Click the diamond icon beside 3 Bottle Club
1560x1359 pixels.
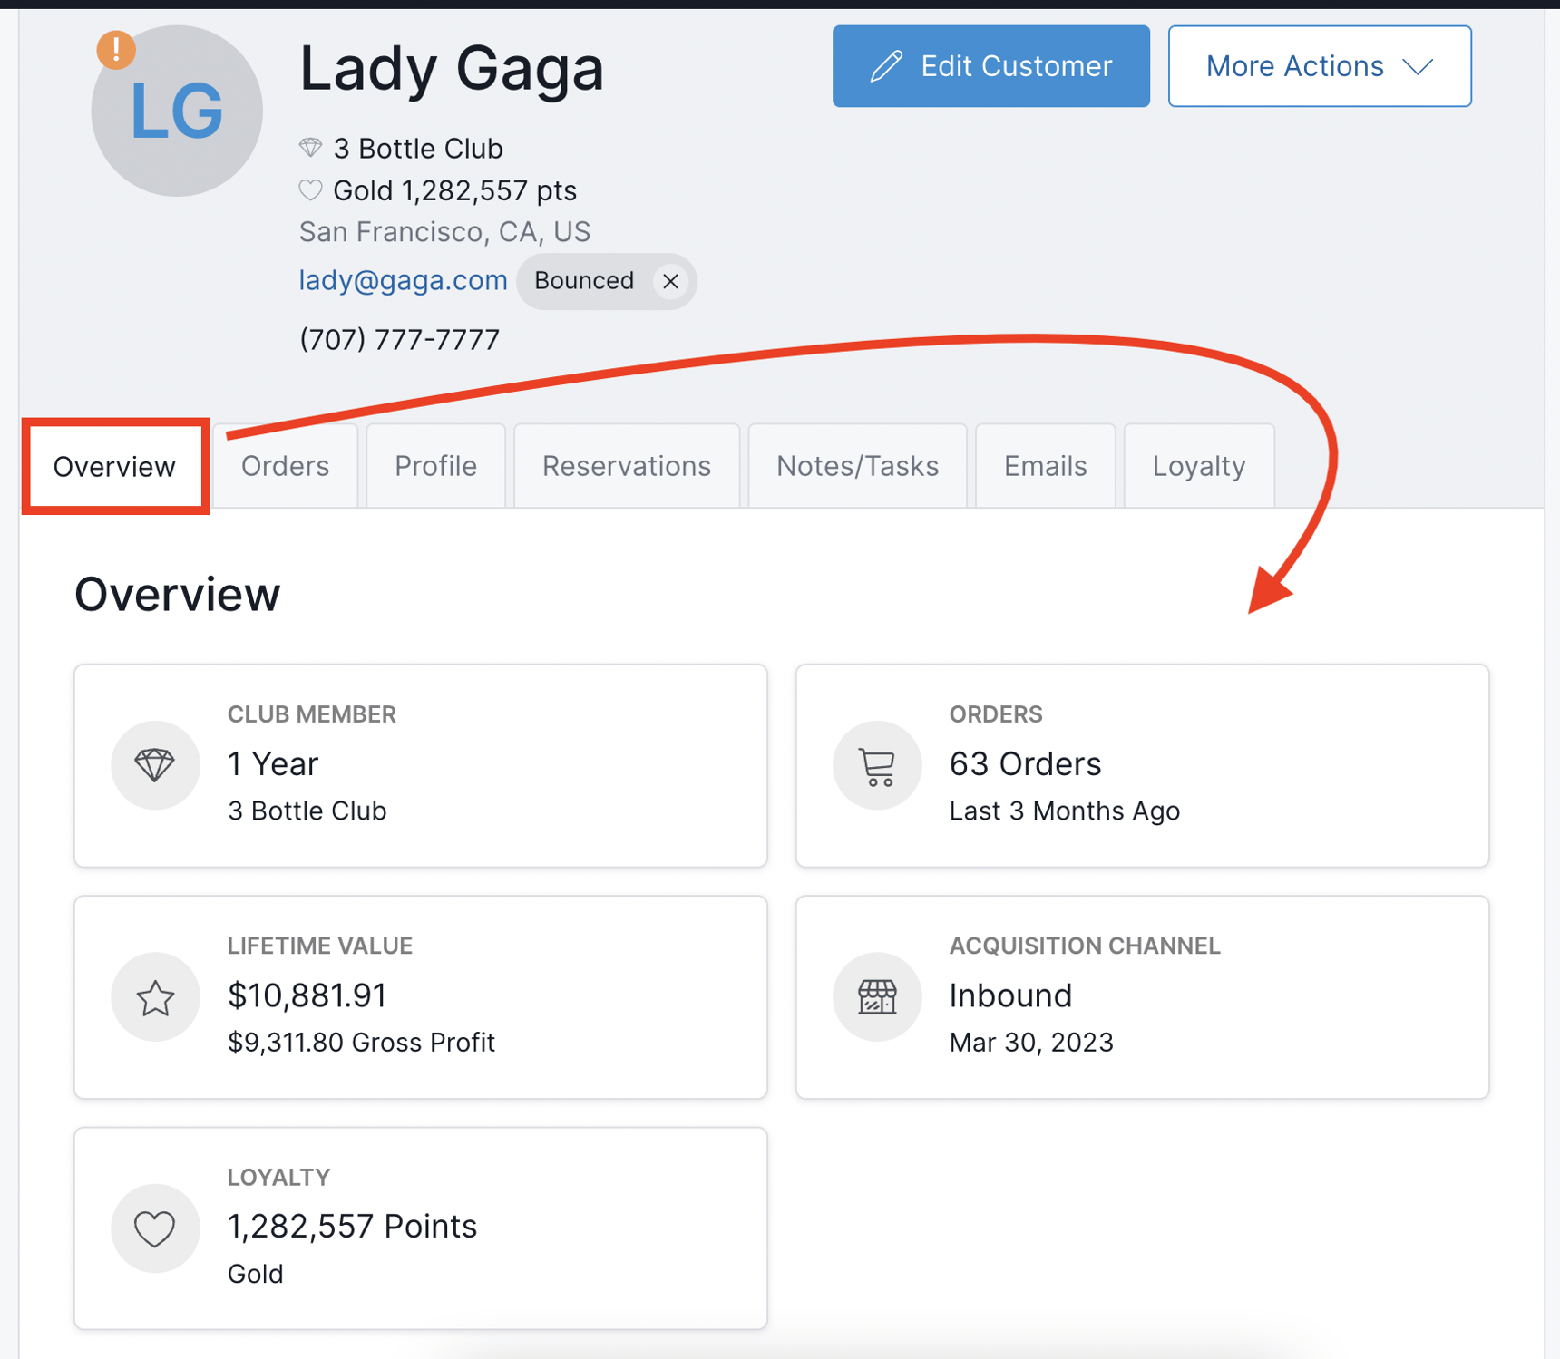[311, 147]
